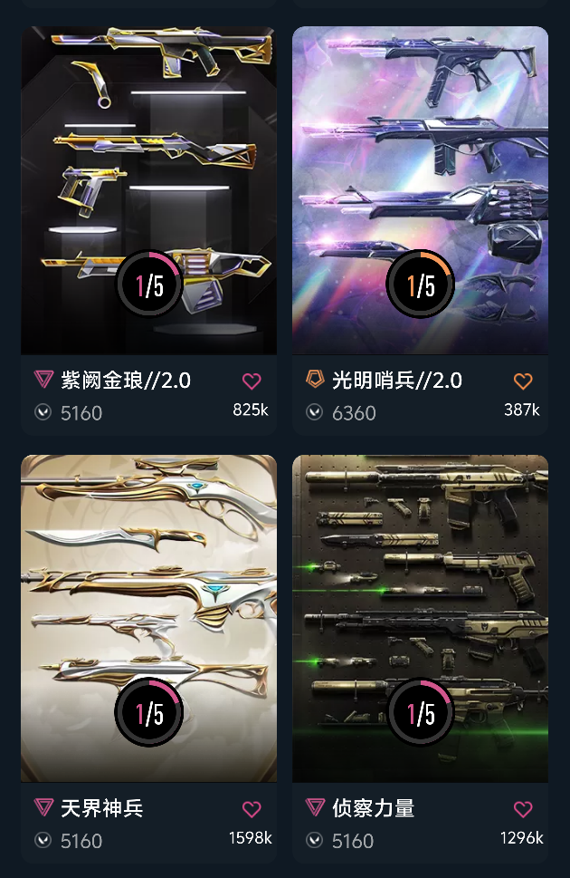Image resolution: width=570 pixels, height=878 pixels.
Task: Open the 1/5 progress ring on 紫阙金琅 image
Action: click(149, 284)
